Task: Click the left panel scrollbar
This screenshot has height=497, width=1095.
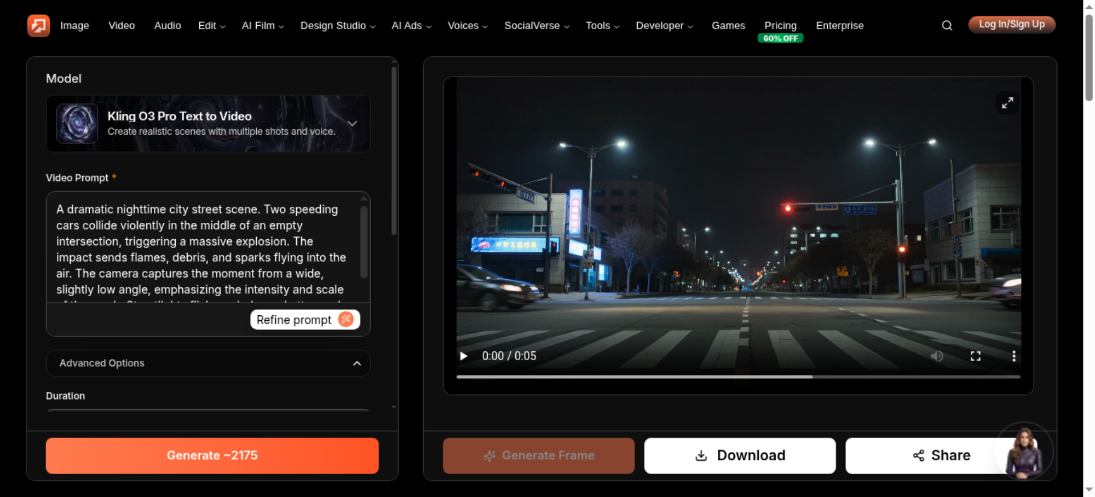Action: pyautogui.click(x=394, y=151)
